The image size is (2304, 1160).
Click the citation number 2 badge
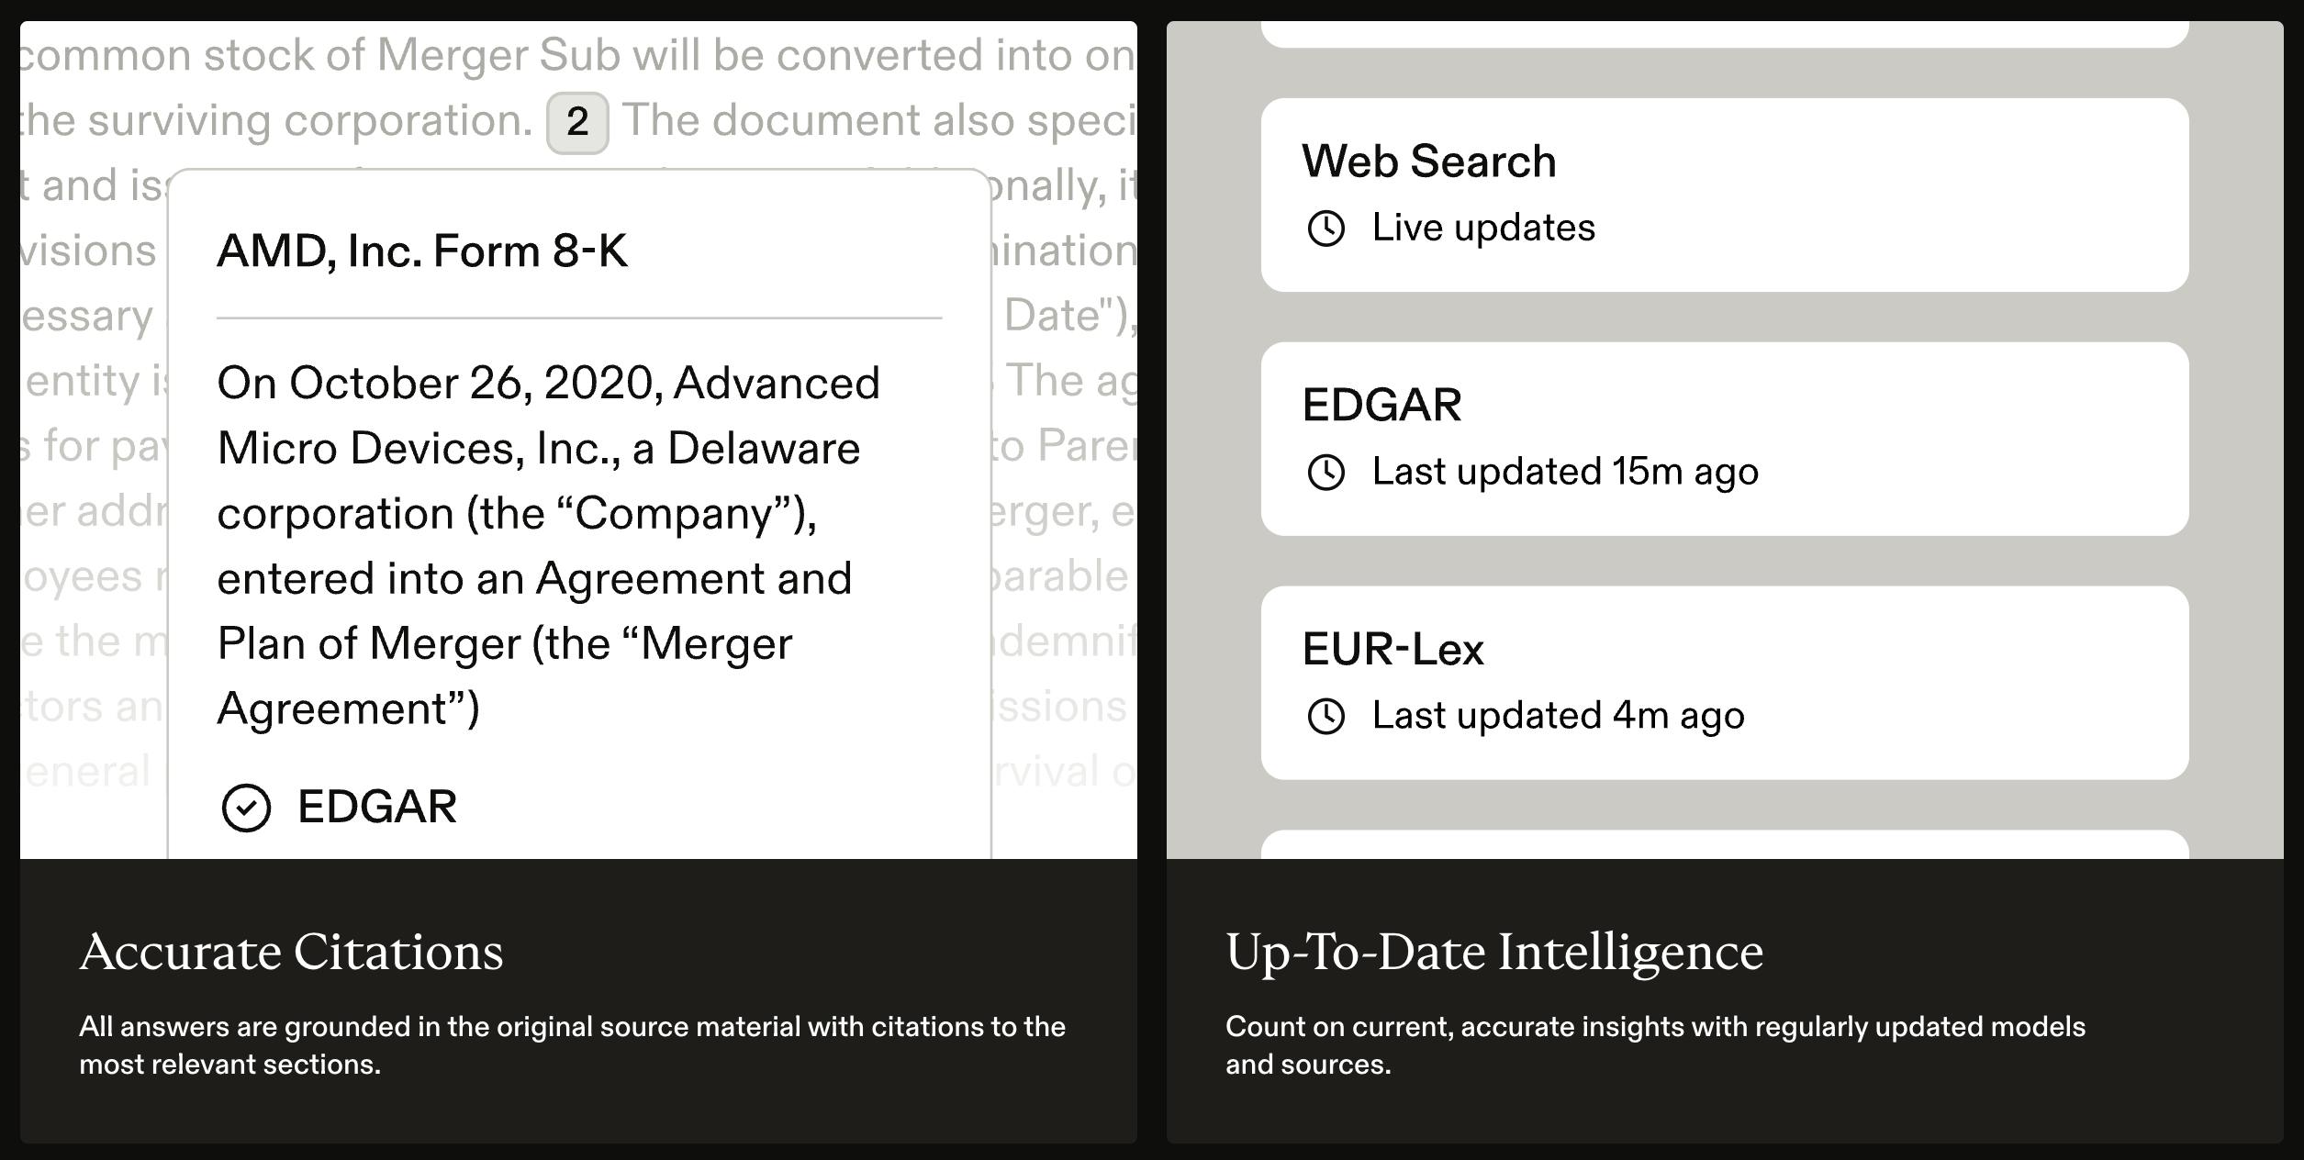[x=577, y=122]
